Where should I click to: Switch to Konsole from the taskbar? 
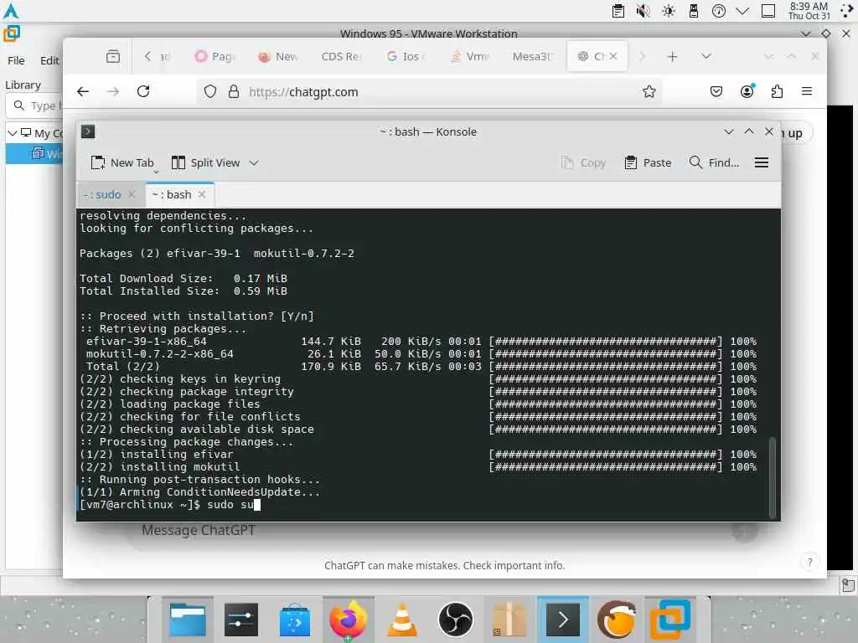click(x=562, y=620)
